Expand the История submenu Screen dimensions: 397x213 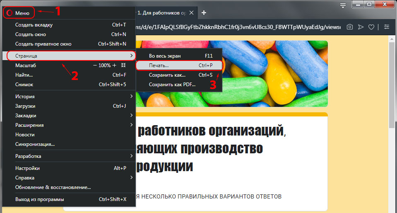click(70, 96)
